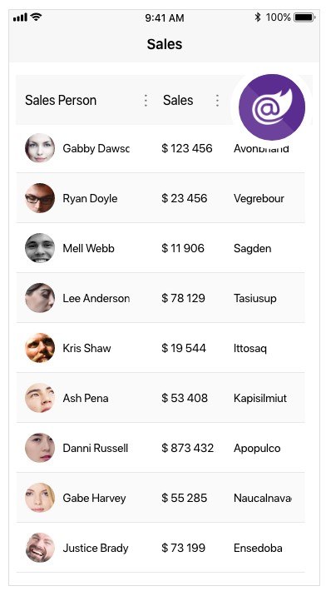Tap the cellular signal bars icon
This screenshot has width=326, height=591.
(x=20, y=17)
